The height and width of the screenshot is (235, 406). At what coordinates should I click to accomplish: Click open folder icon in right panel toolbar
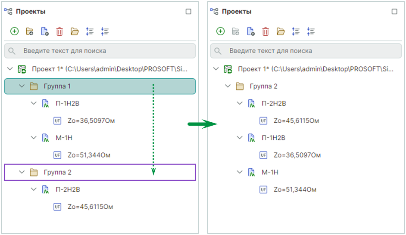(281, 31)
